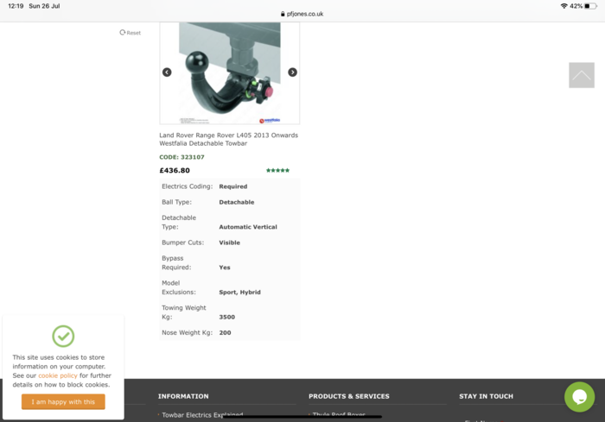Click the Reset filter icon
This screenshot has width=605, height=422.
tap(123, 33)
